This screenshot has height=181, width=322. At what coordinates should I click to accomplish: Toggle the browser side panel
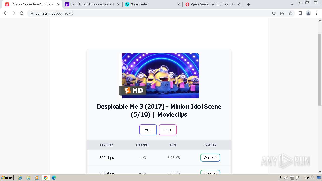click(x=300, y=13)
